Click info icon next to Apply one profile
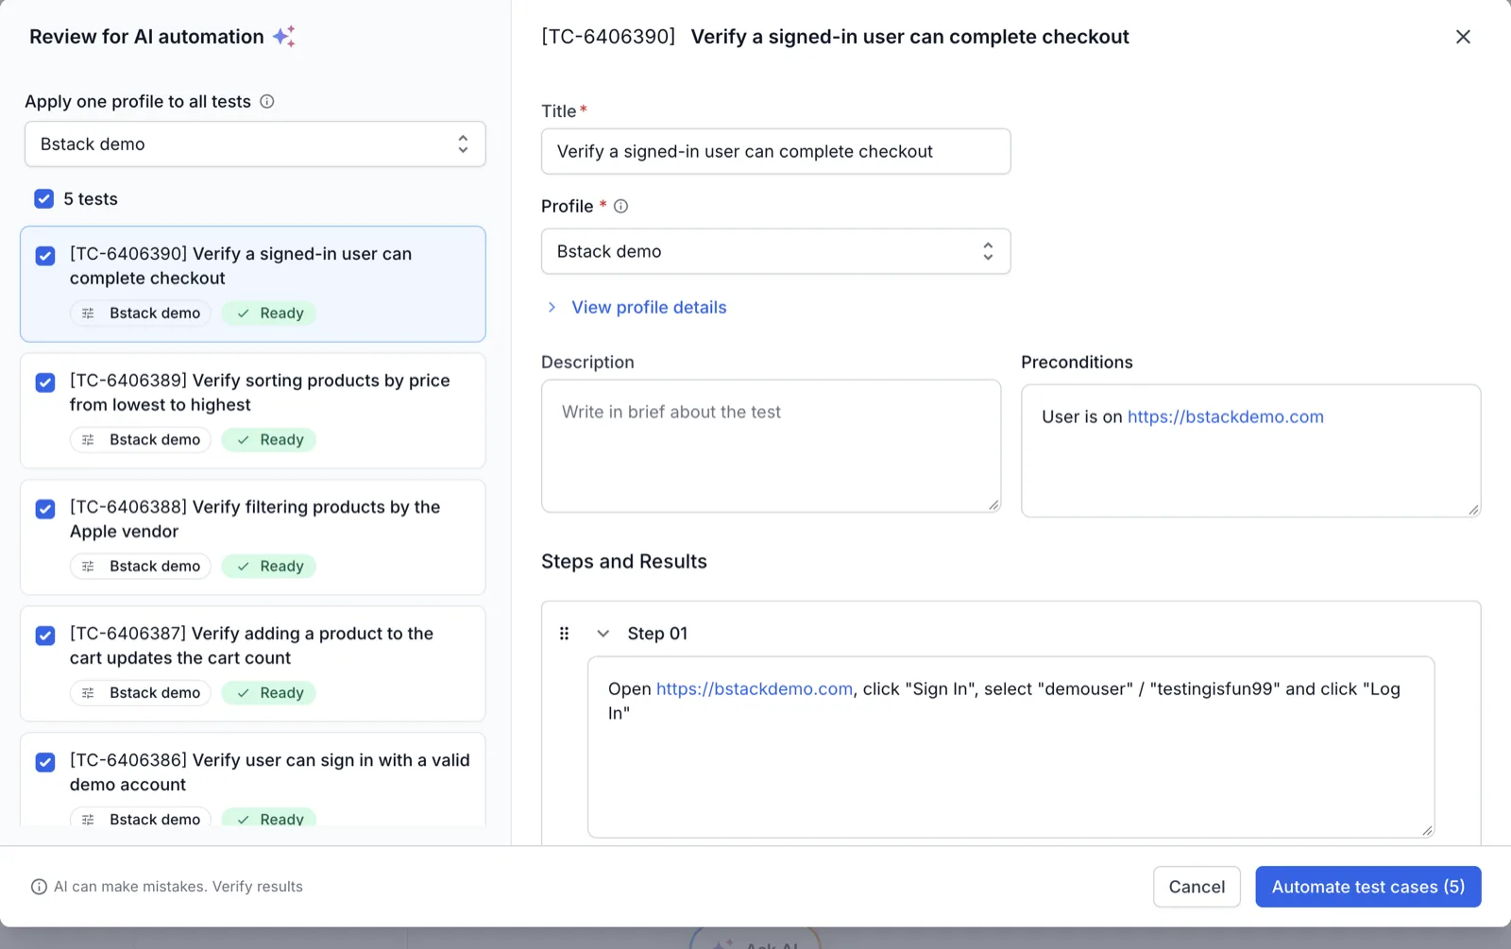1511x949 pixels. click(x=267, y=101)
